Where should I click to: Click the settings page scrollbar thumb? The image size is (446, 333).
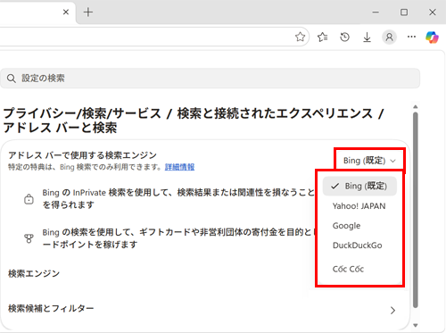point(416,210)
